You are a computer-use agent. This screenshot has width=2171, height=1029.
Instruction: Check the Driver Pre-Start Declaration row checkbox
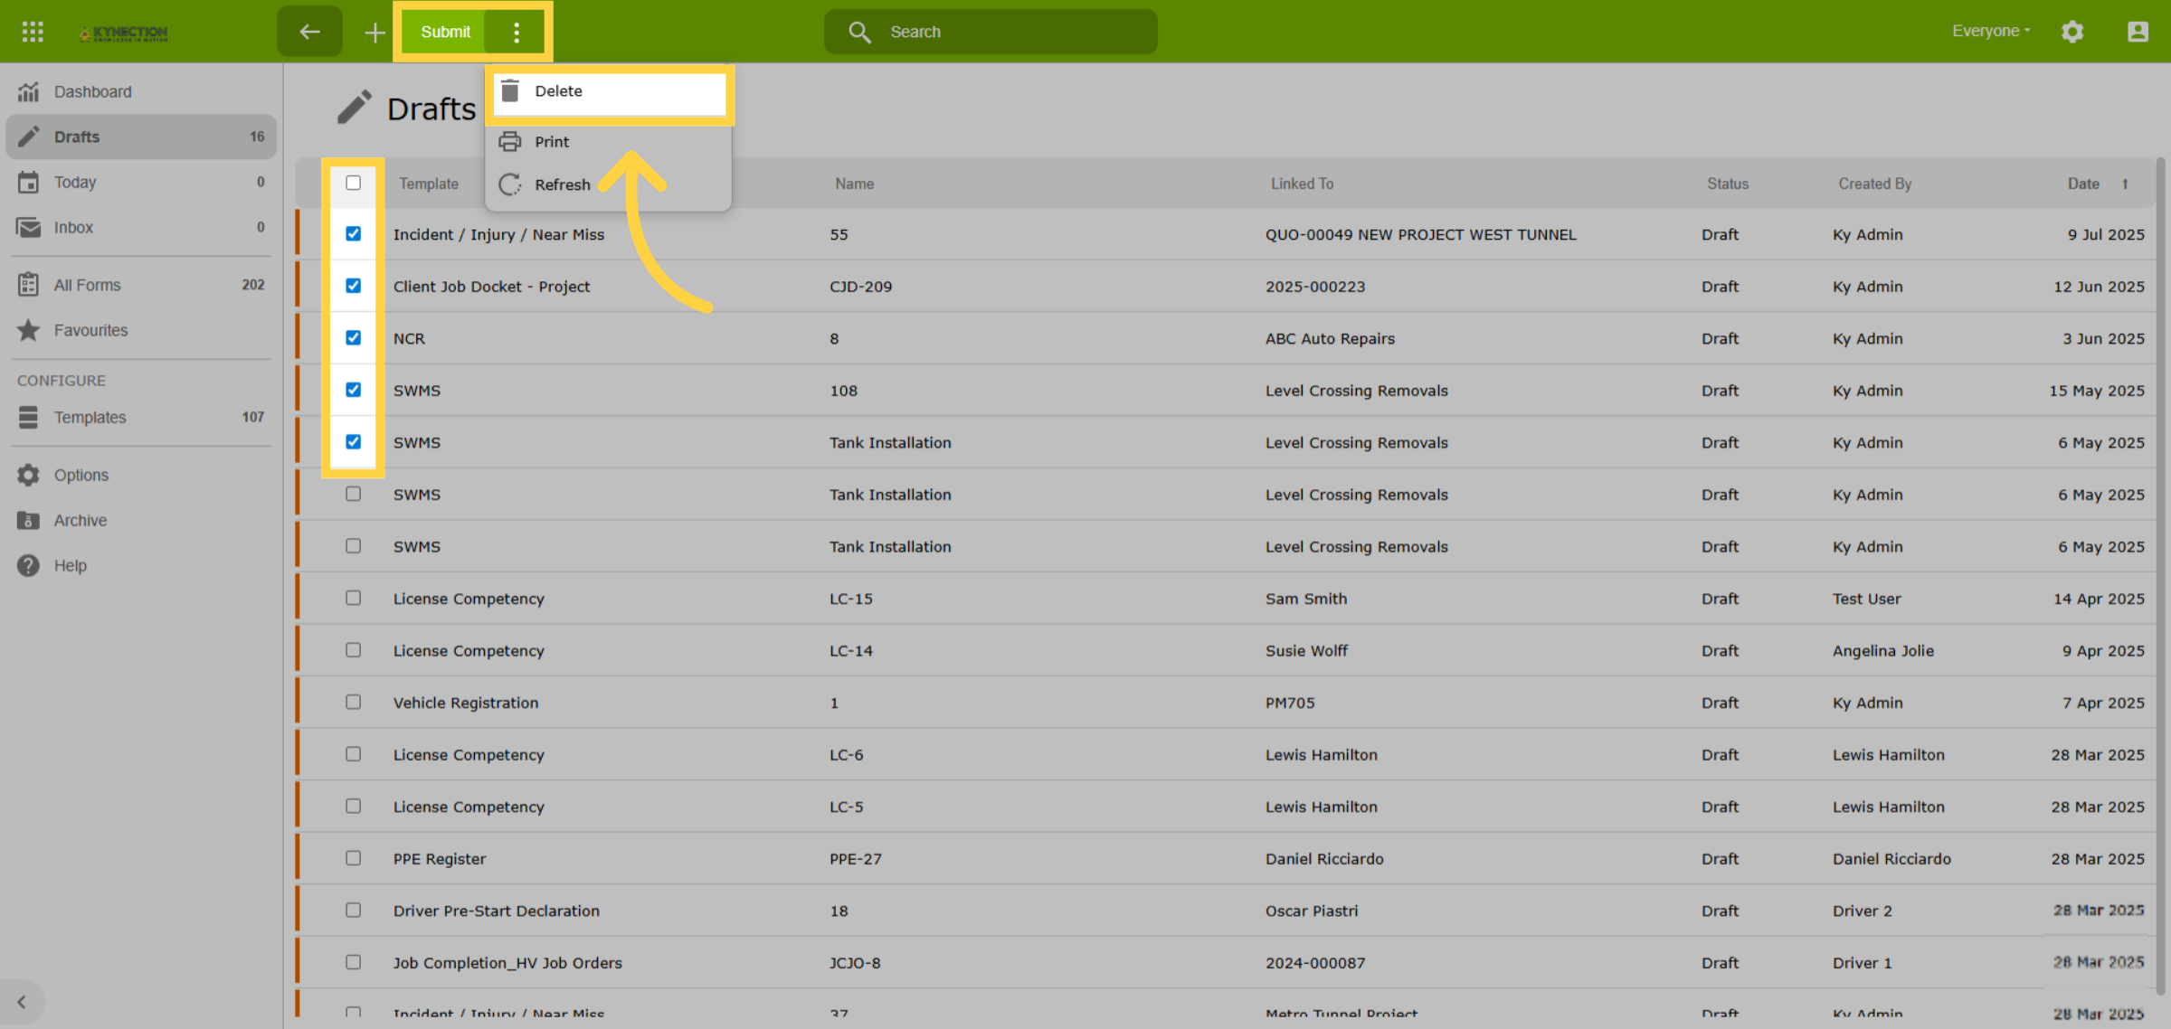pos(354,910)
